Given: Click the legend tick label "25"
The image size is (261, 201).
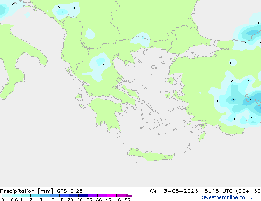Looking at the screenshot, I should coord(80,199).
